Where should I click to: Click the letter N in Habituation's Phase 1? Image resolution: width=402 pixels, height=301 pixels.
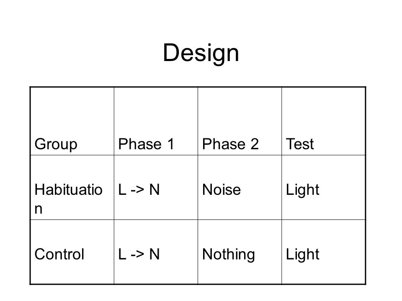pos(155,190)
